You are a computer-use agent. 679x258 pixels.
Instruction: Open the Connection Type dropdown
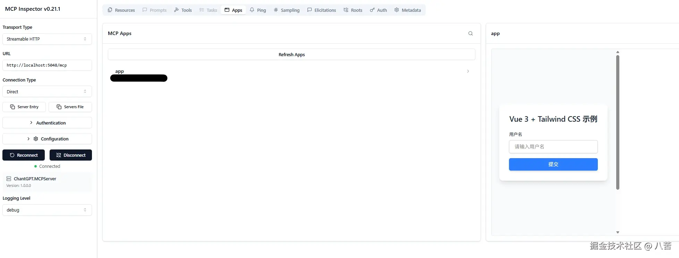tap(47, 92)
